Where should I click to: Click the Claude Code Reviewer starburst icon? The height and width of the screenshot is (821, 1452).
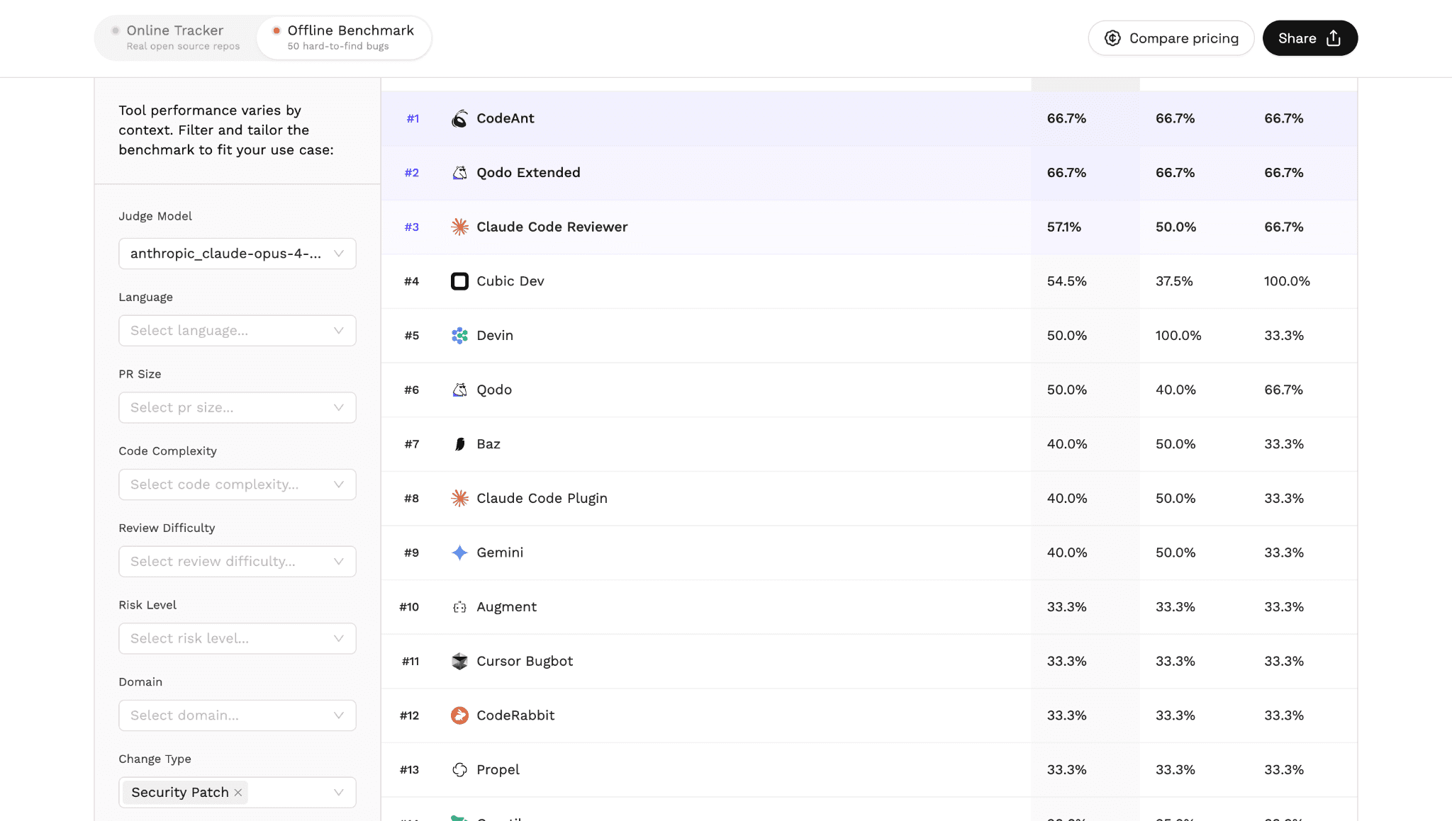[x=459, y=227]
